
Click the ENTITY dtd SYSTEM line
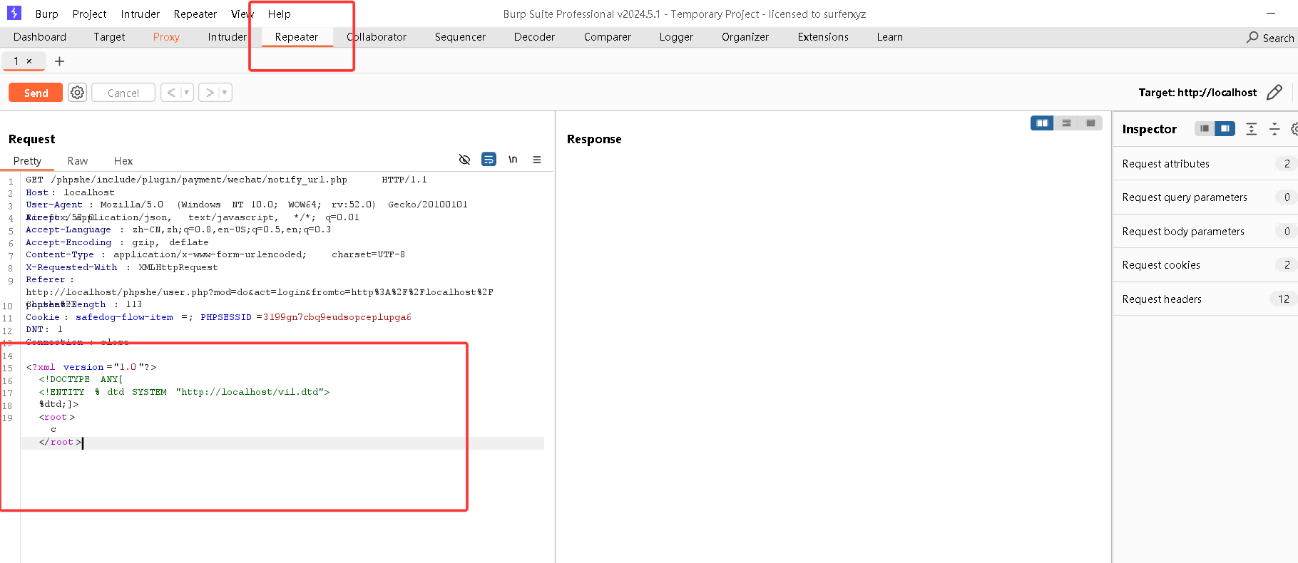184,392
